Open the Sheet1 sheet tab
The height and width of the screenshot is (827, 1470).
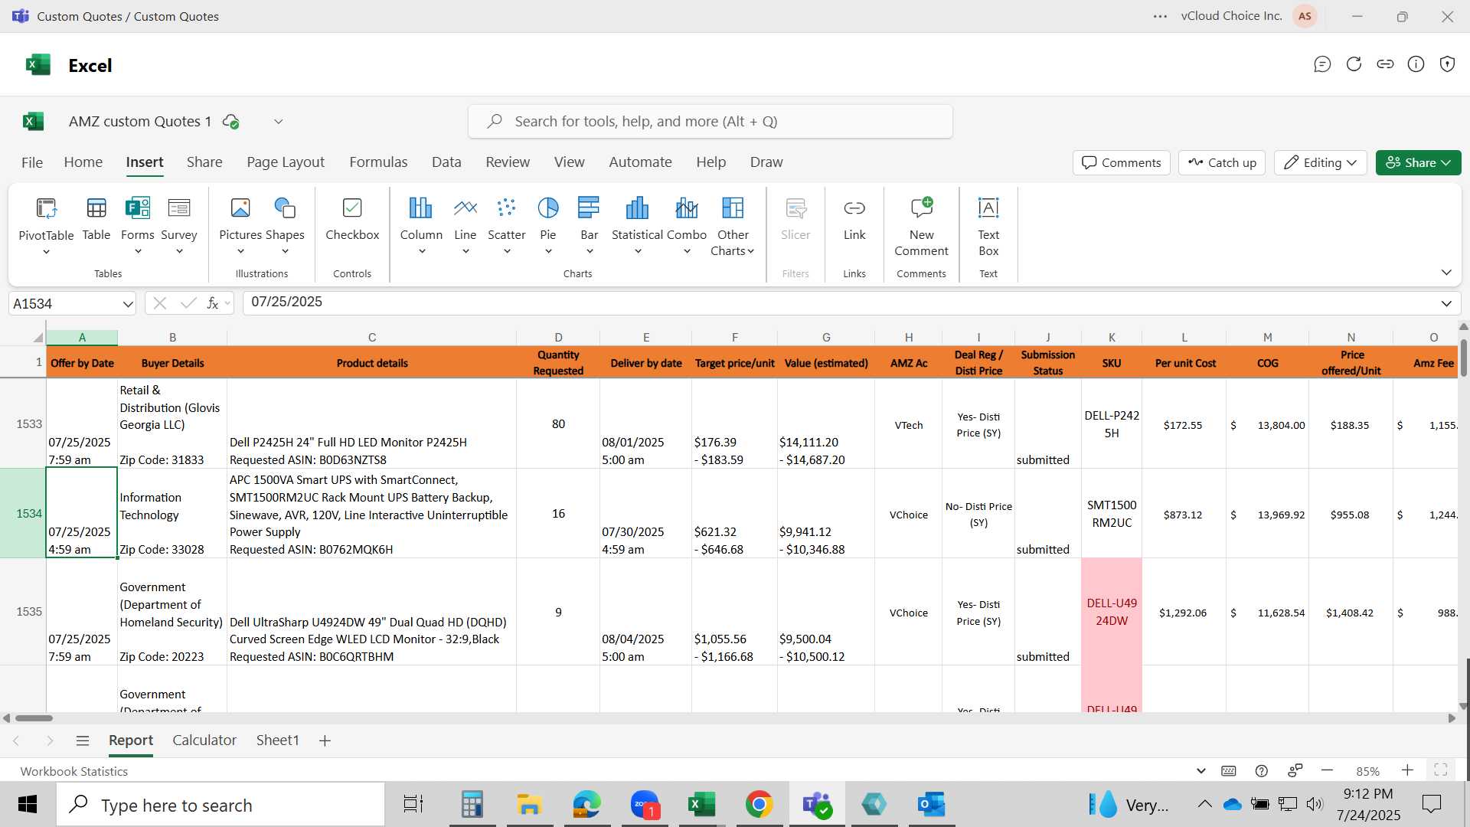pyautogui.click(x=277, y=740)
